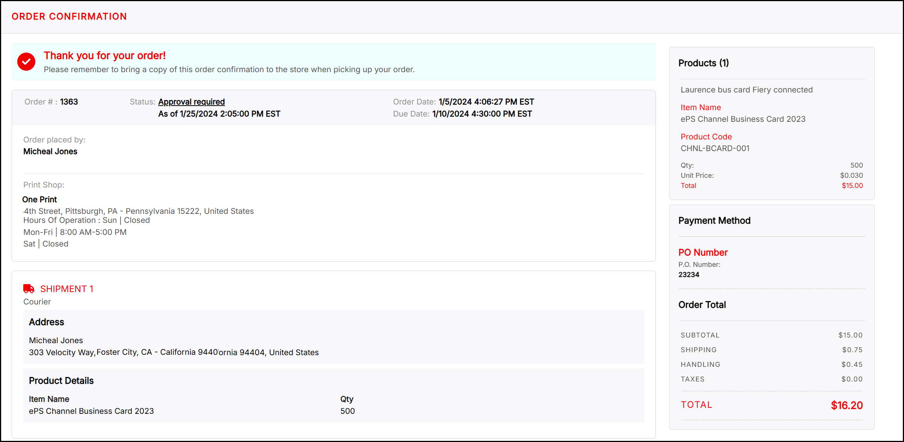Click the red checkmark confirmation icon
Screen dimensions: 904x442
(x=26, y=62)
